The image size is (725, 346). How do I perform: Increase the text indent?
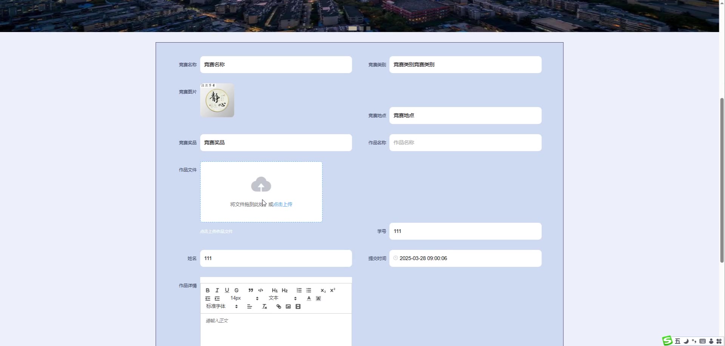click(x=217, y=299)
